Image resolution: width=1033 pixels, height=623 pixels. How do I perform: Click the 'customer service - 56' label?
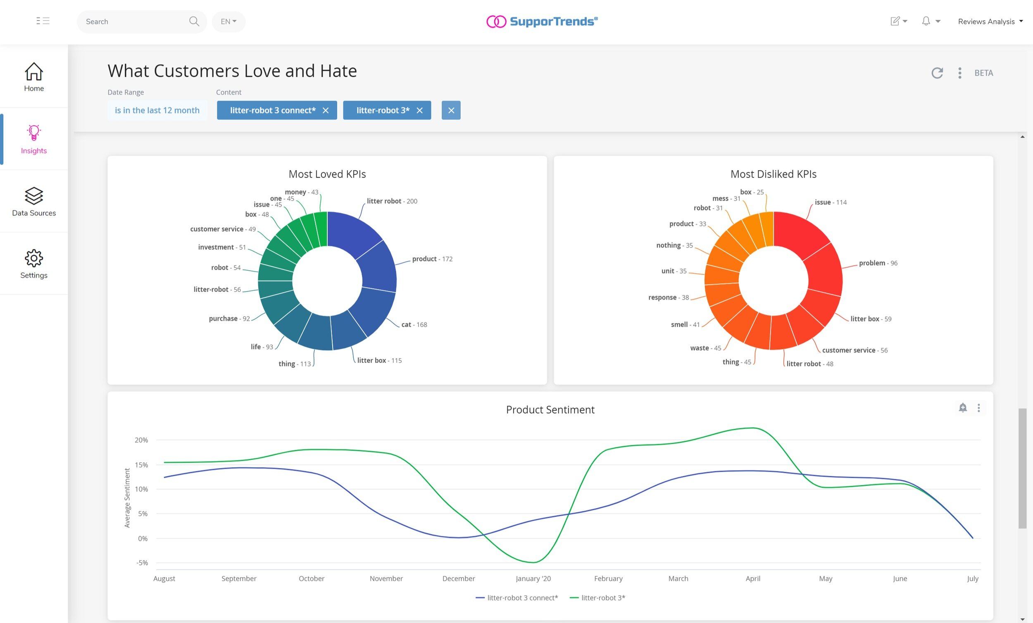click(855, 350)
